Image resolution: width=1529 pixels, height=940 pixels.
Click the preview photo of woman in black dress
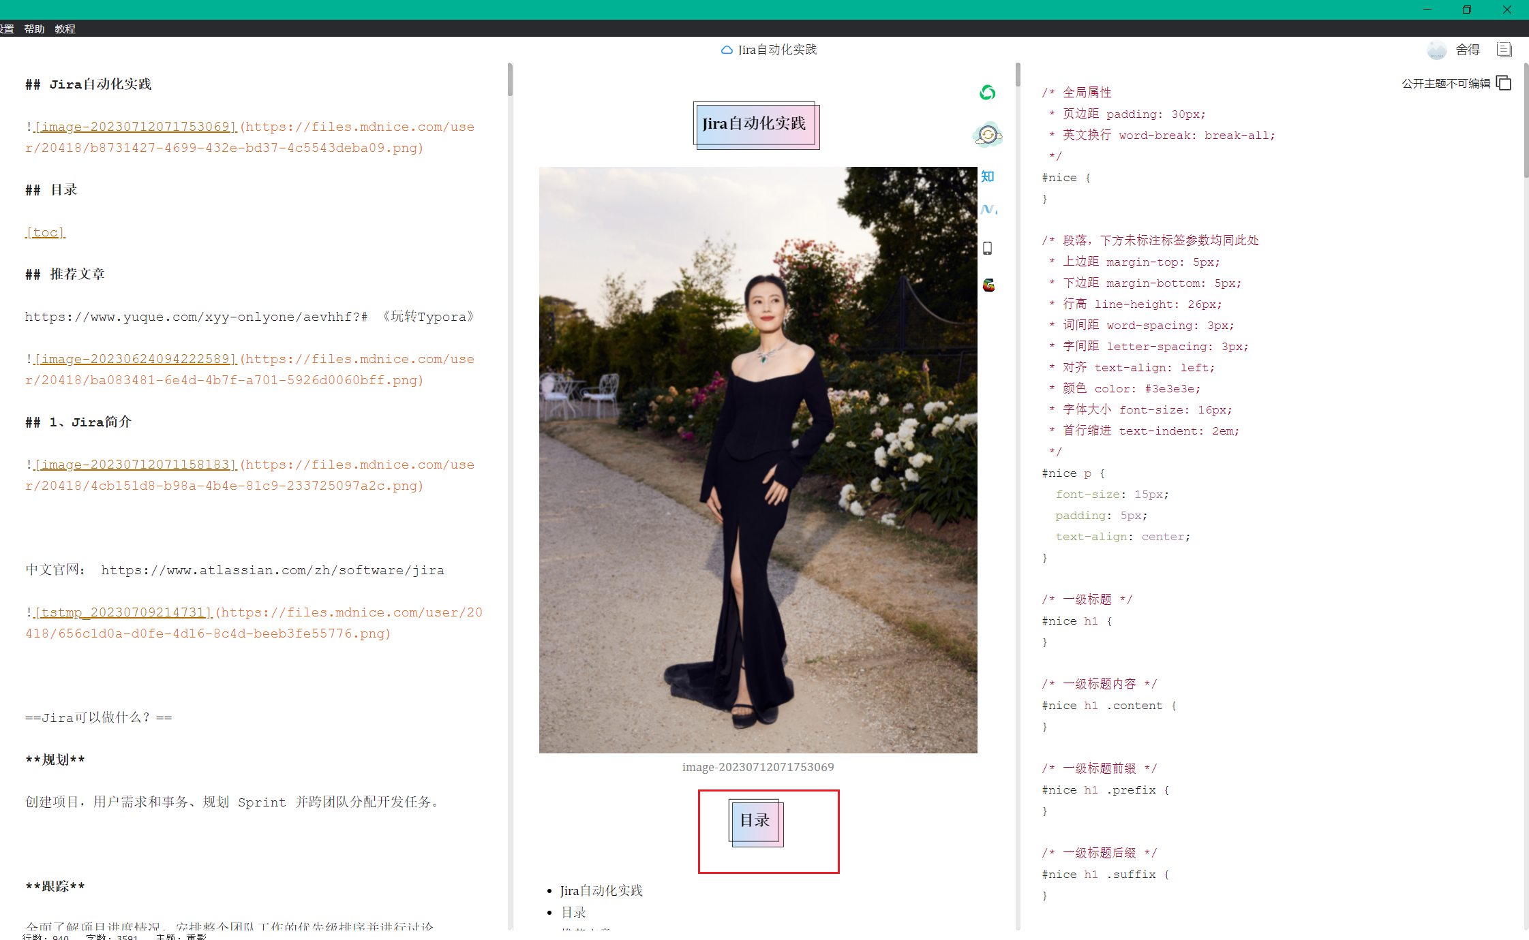click(x=758, y=460)
